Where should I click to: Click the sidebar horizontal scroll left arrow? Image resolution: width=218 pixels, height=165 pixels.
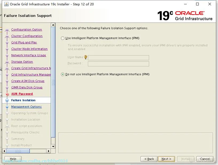tap(4, 151)
